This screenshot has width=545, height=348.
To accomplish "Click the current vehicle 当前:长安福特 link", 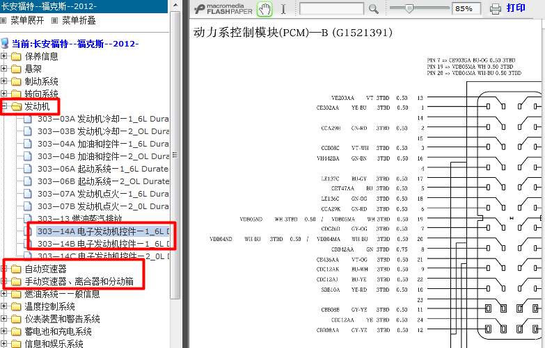I will coord(75,44).
